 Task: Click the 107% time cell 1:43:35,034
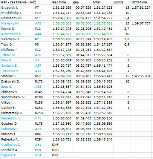pos(141,76)
